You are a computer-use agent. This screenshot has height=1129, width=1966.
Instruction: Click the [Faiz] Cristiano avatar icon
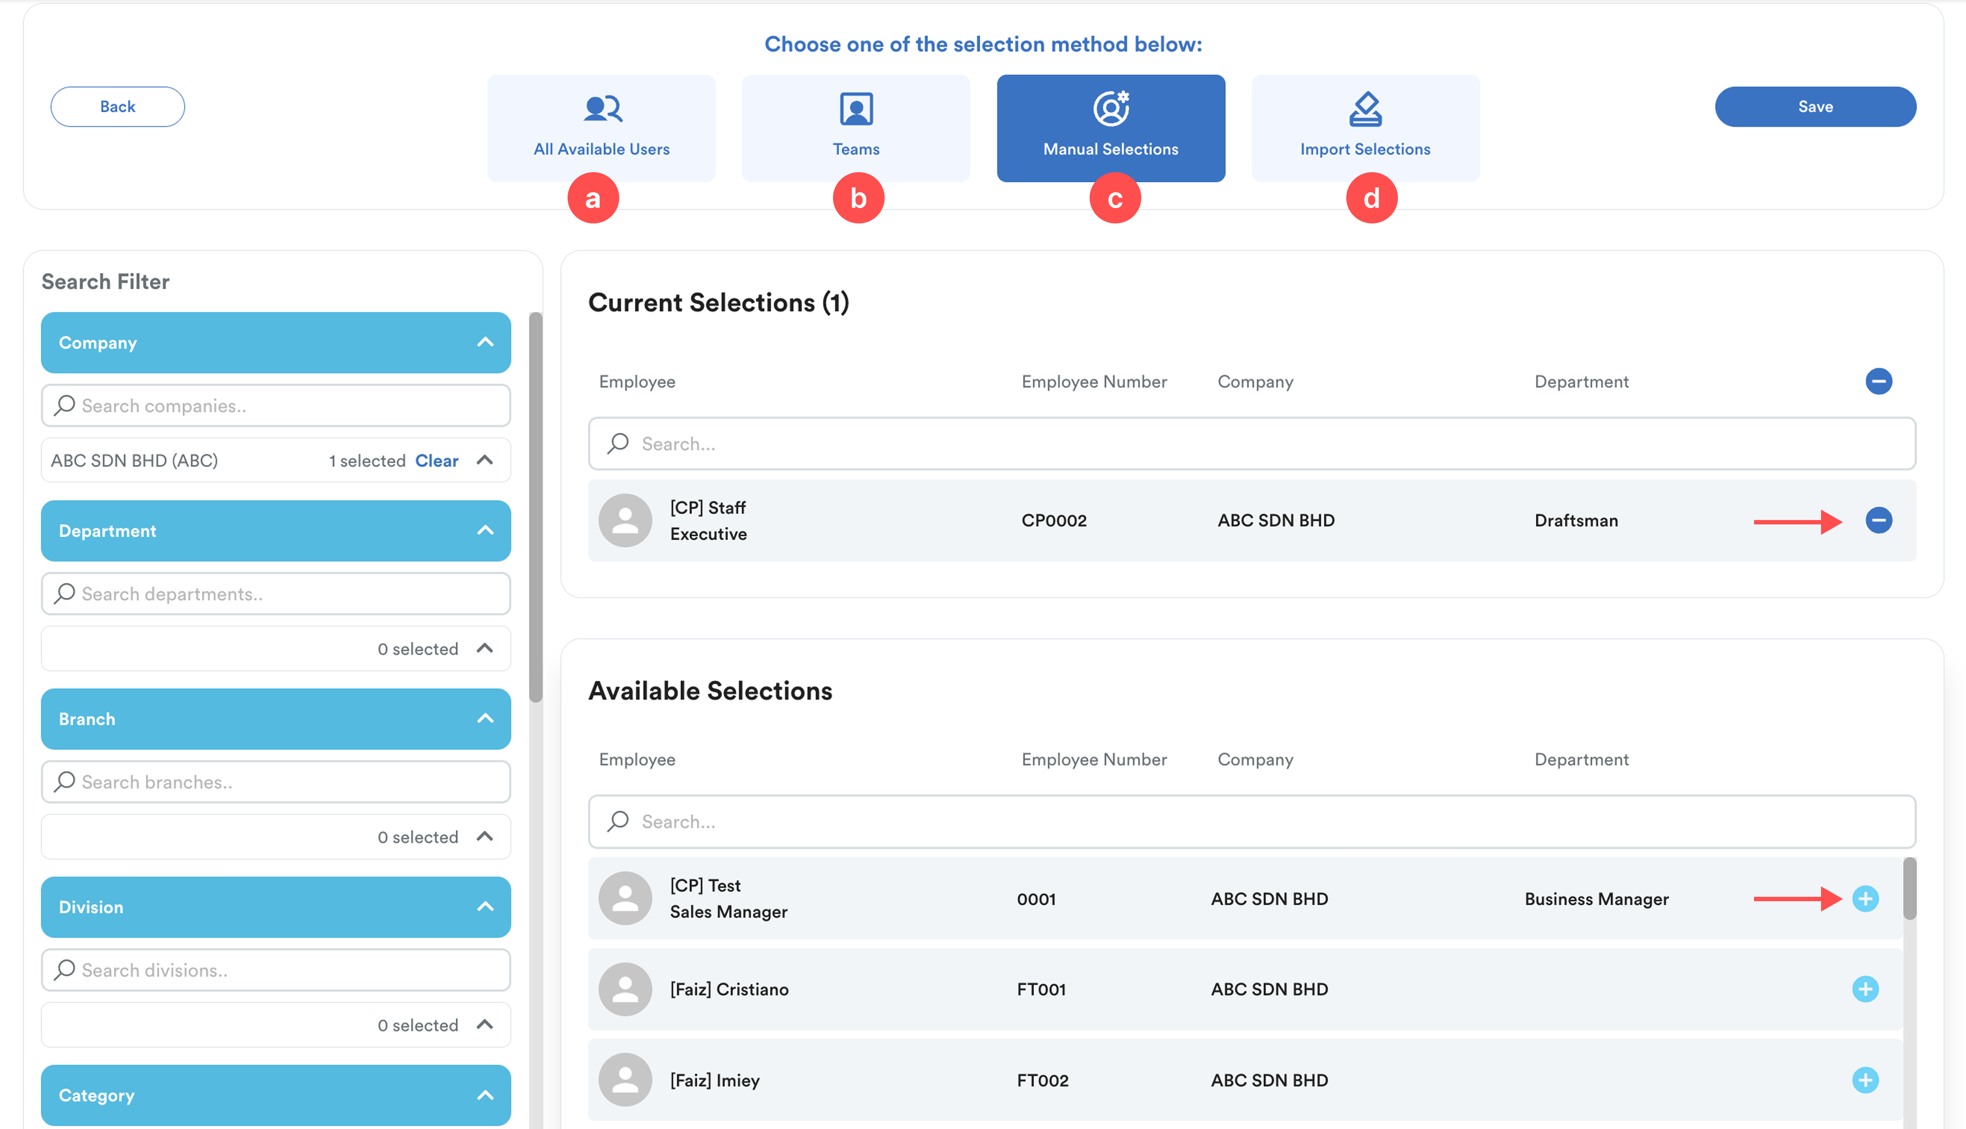(625, 989)
